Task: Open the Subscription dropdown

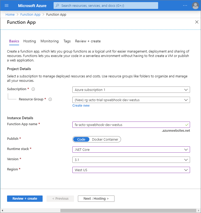Action: click(x=131, y=90)
